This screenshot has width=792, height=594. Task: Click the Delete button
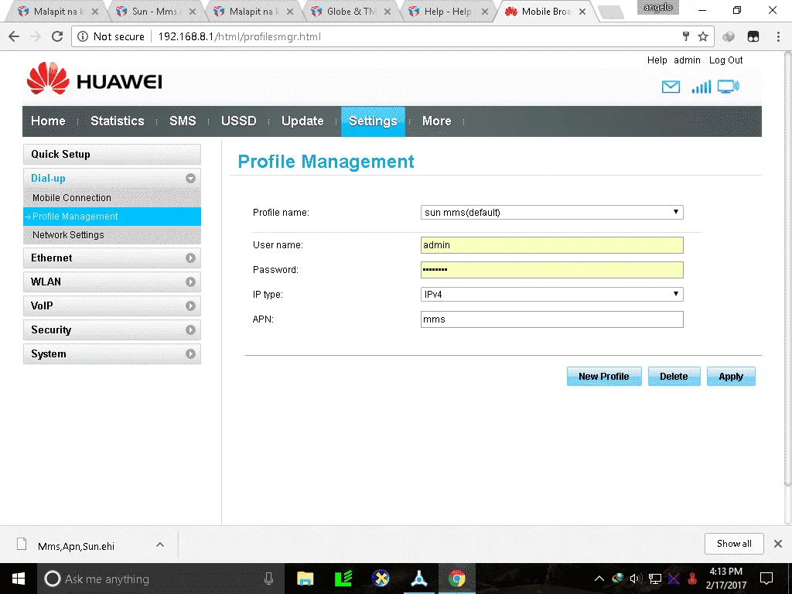[x=674, y=377]
